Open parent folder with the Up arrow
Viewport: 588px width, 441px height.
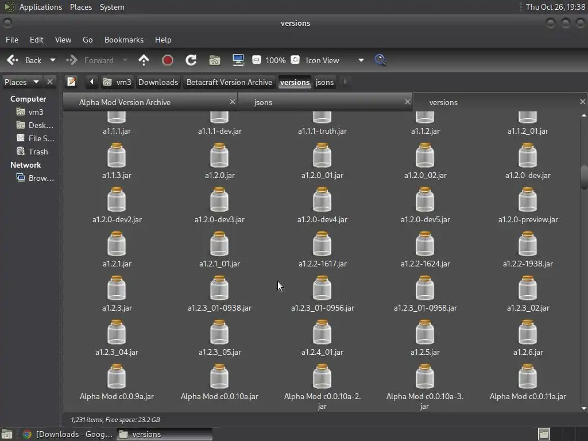point(144,60)
